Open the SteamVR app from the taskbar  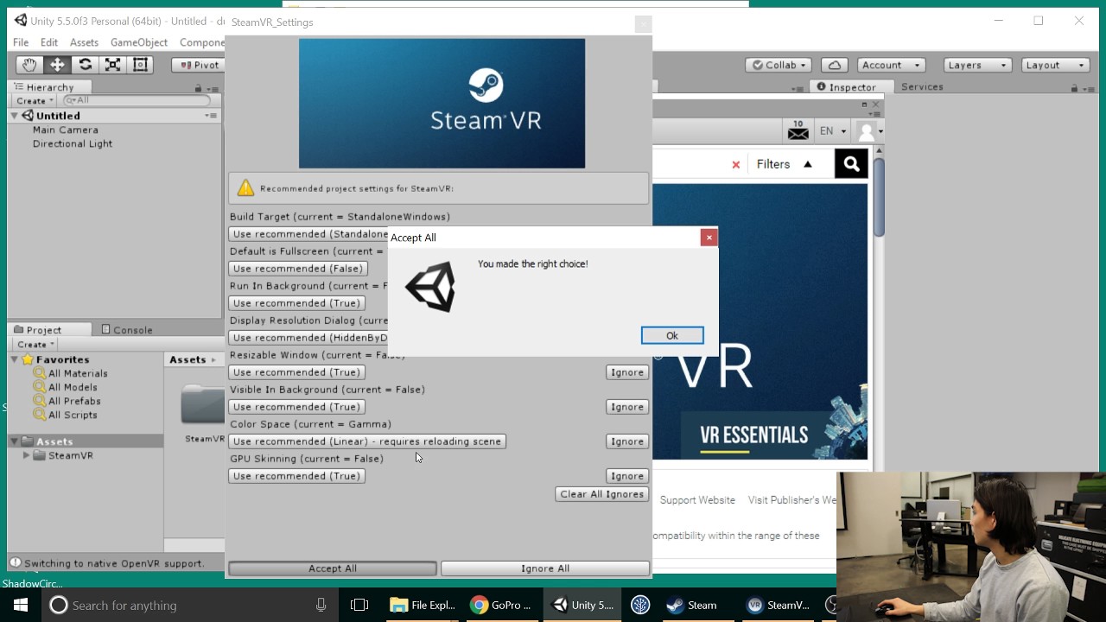click(x=779, y=605)
